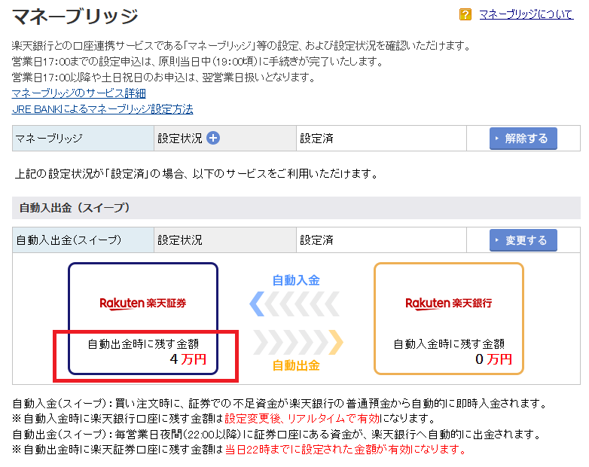Click the orange 自動出金 label

click(296, 365)
